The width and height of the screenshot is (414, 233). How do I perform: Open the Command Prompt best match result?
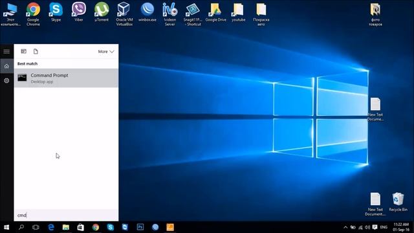(x=66, y=78)
